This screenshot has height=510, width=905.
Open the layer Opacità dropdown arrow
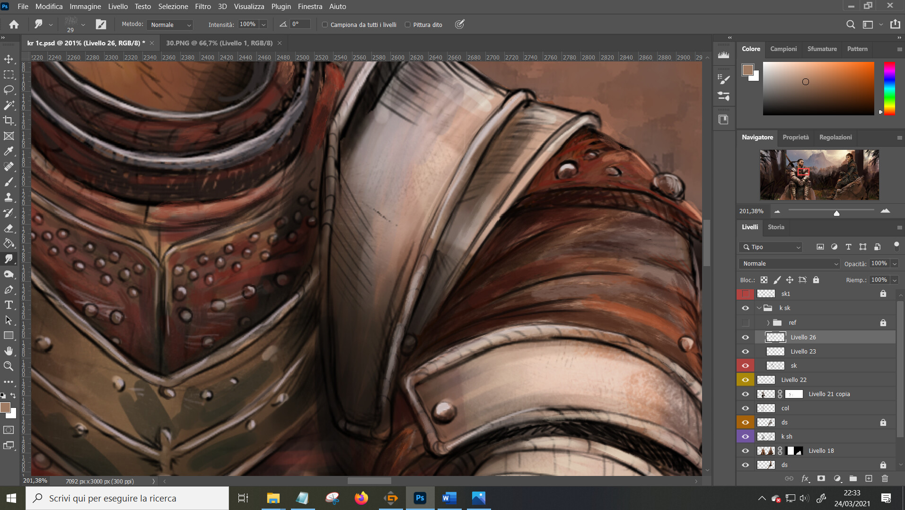895,264
